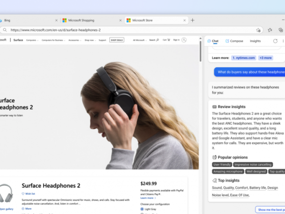Screen dimensions: 285x214
Task: Click the Battery life insight link
Action: tap(257, 188)
